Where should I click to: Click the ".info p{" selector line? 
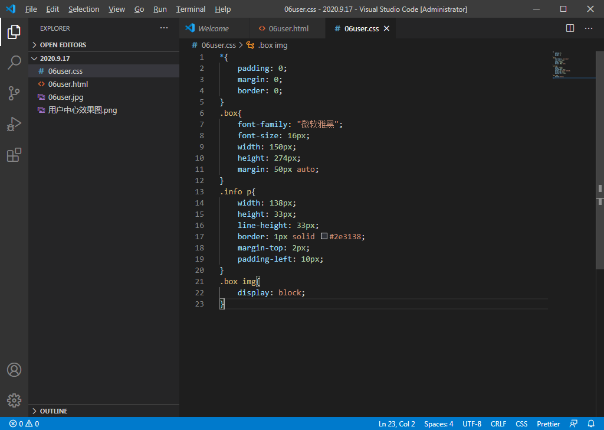238,191
